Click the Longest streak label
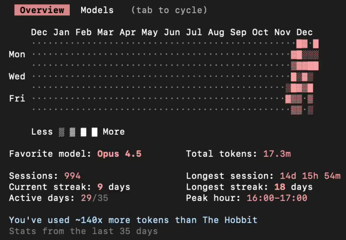The width and height of the screenshot is (346, 240). pyautogui.click(x=227, y=187)
